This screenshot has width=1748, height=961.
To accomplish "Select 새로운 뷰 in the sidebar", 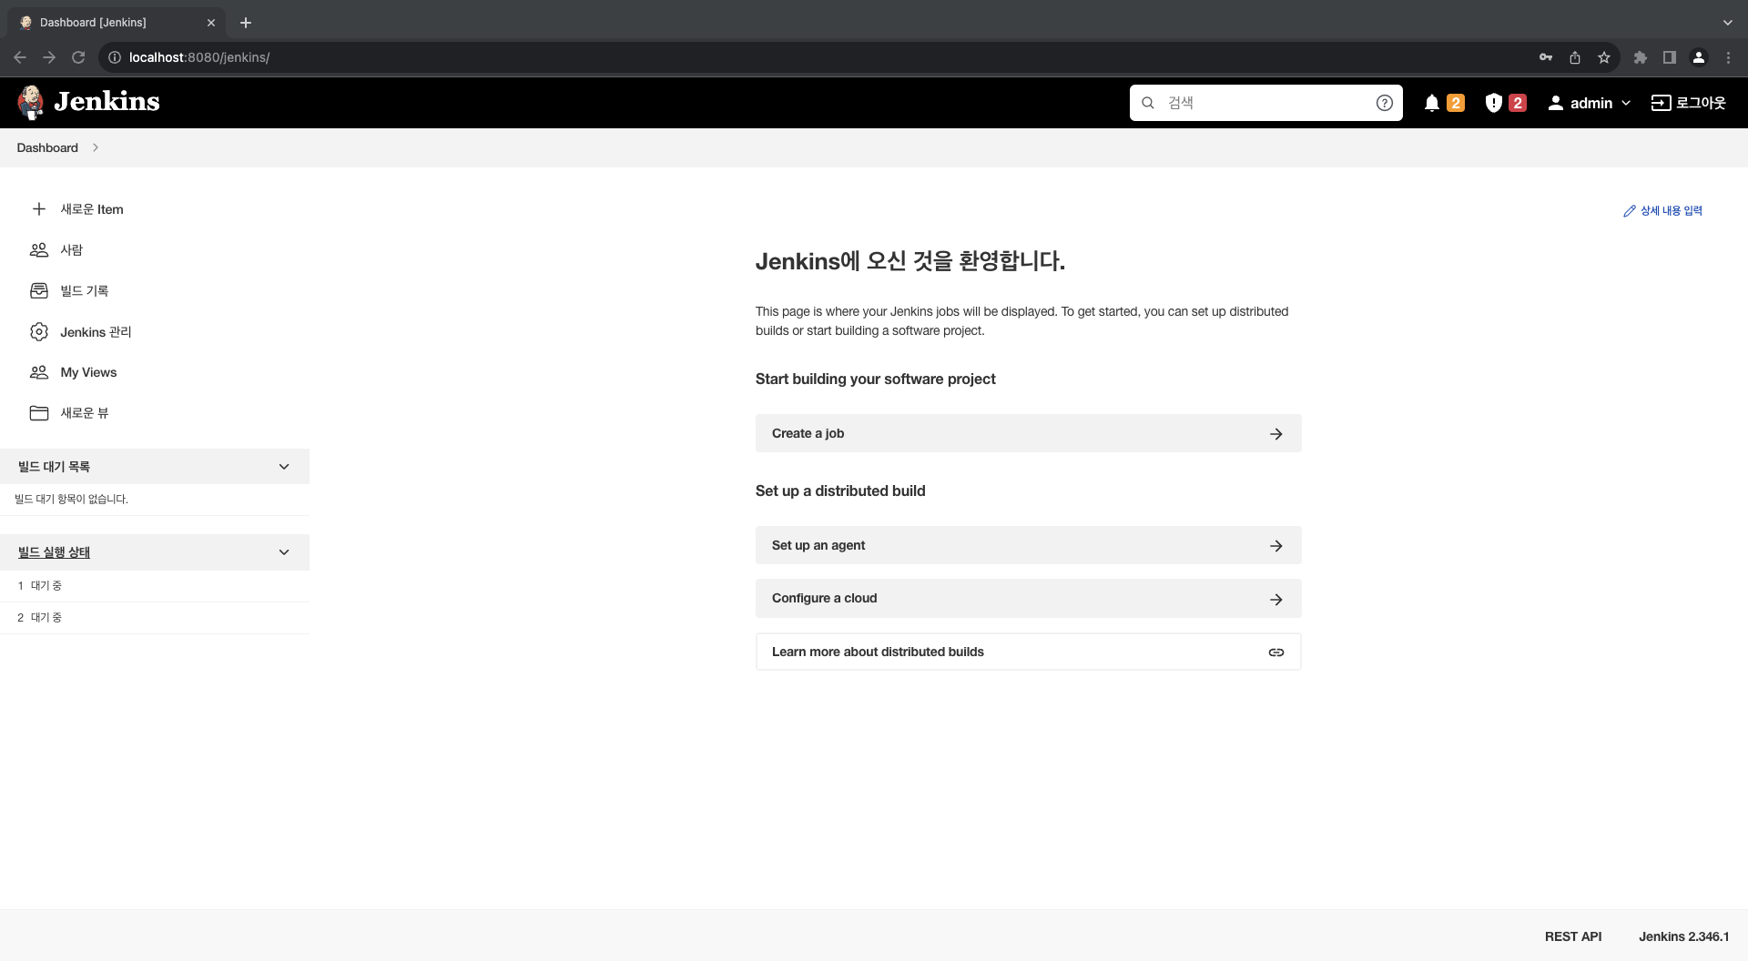I will [x=85, y=413].
